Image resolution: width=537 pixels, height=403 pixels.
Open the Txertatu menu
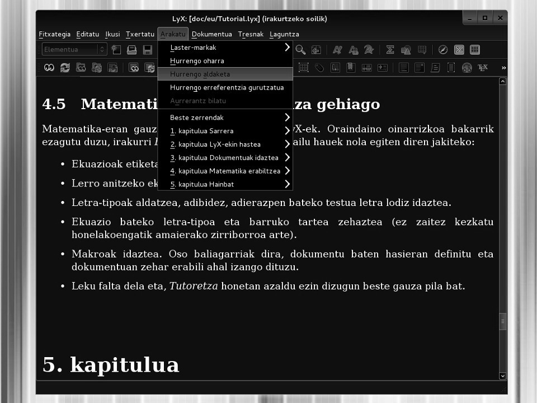140,34
